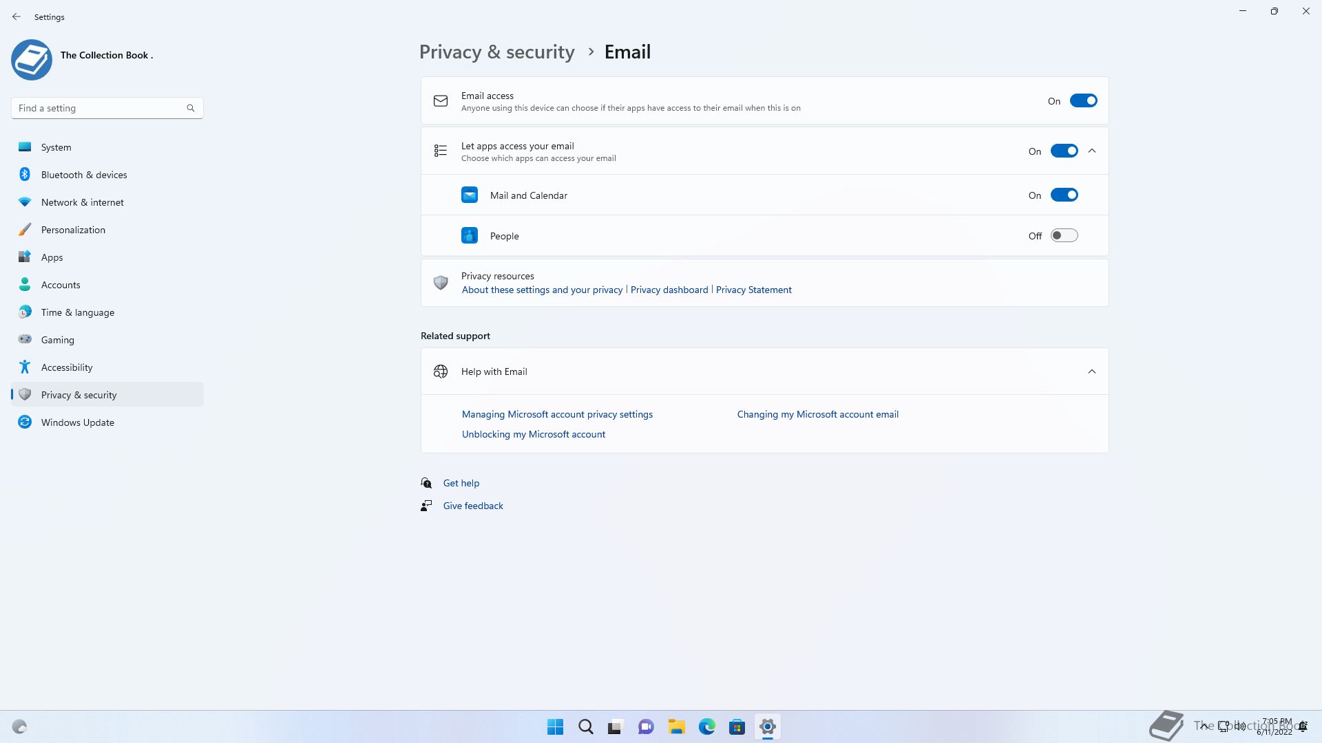
Task: Turn off the Email access toggle
Action: point(1083,101)
